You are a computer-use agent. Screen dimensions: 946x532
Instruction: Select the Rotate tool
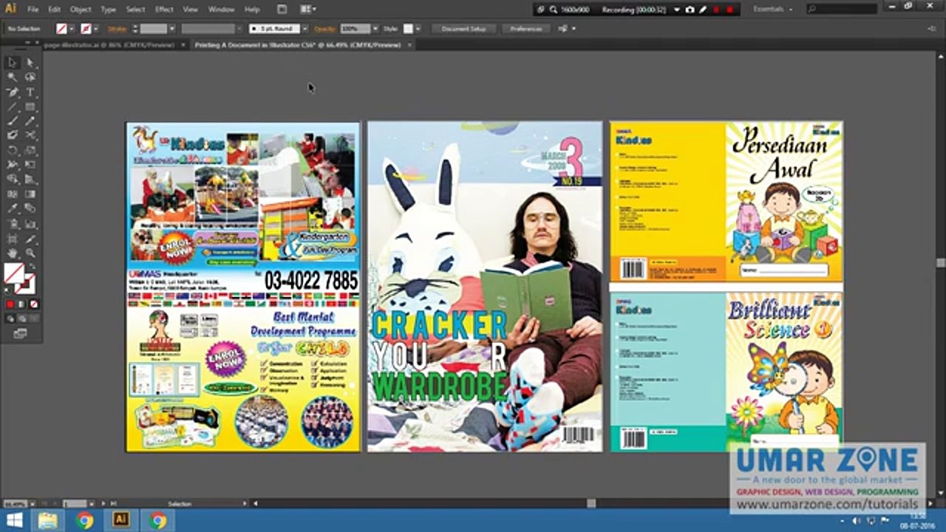[x=13, y=150]
